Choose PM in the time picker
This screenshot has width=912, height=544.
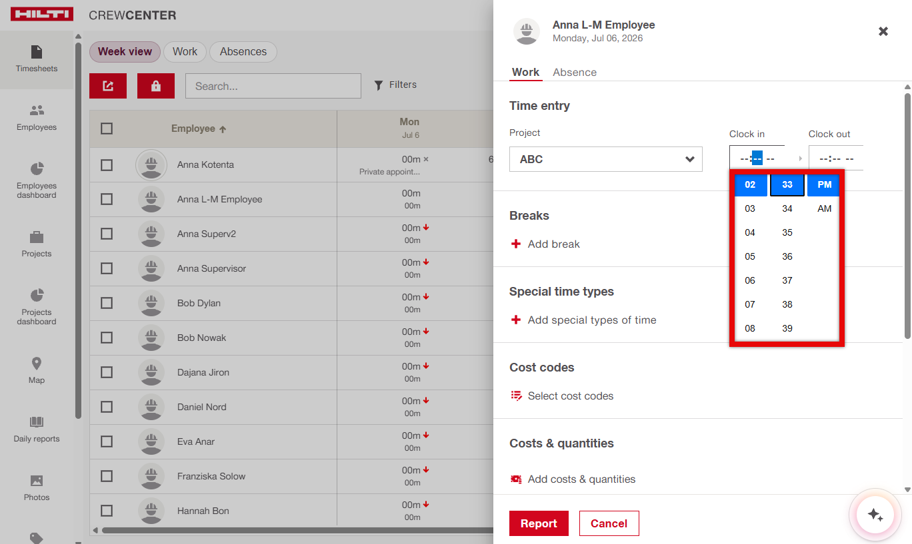click(x=825, y=184)
